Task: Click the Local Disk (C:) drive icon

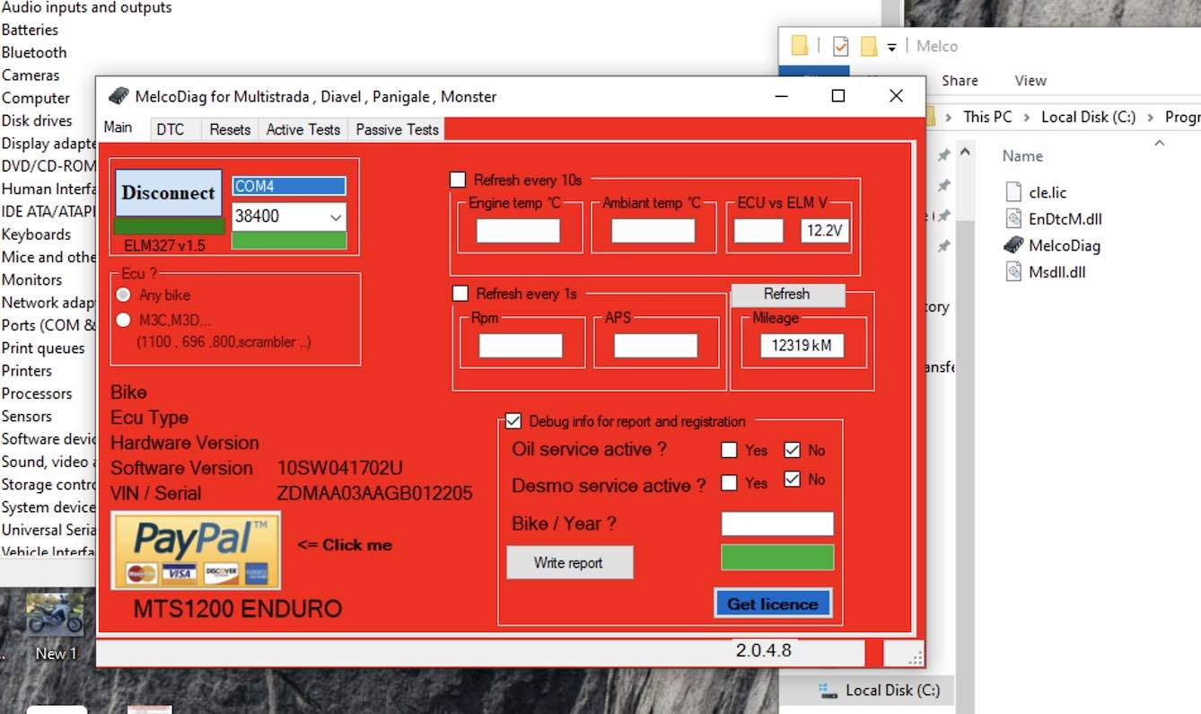Action: (x=828, y=690)
